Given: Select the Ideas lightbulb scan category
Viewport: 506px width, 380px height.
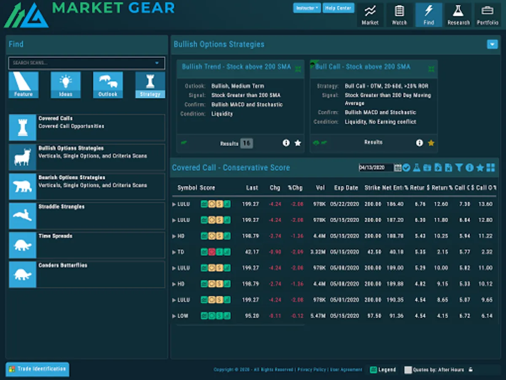Looking at the screenshot, I should (x=66, y=84).
